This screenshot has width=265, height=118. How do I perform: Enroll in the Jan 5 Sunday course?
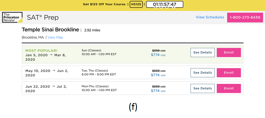coord(229,53)
